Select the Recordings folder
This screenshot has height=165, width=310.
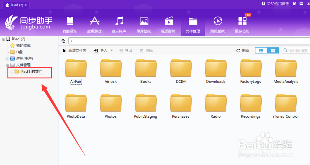point(251,106)
